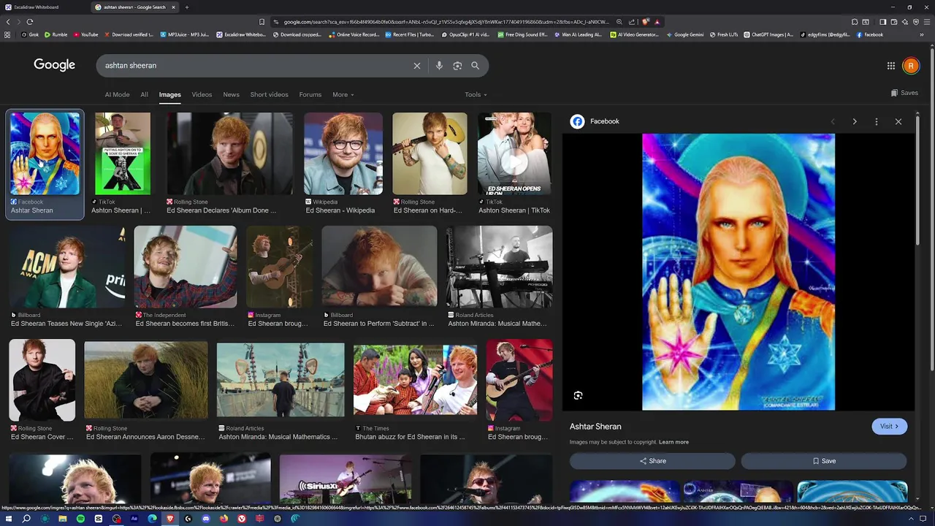Open search by image (Lens) icon

457,66
